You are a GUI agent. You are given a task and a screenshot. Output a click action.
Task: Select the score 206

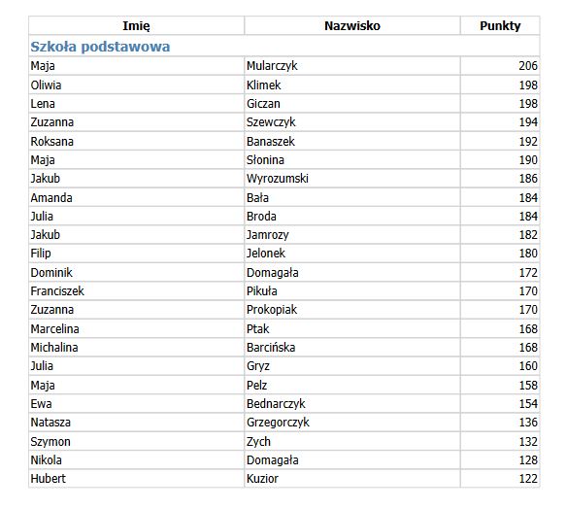click(528, 66)
